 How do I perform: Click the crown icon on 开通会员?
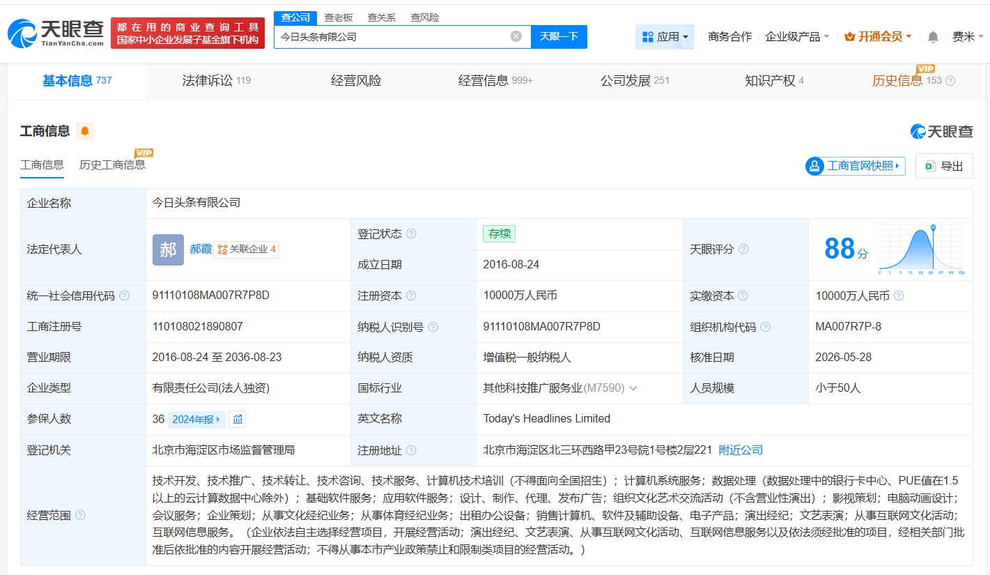coord(849,36)
